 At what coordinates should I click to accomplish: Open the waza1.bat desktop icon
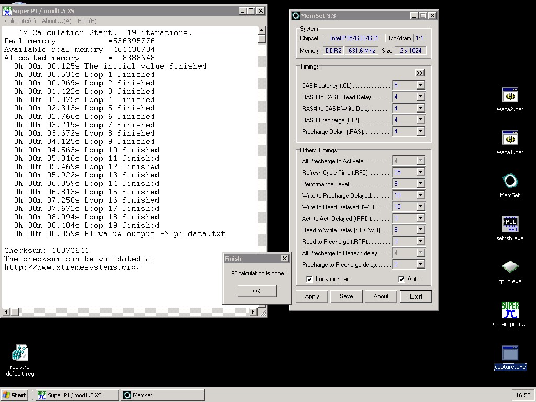coord(510,143)
